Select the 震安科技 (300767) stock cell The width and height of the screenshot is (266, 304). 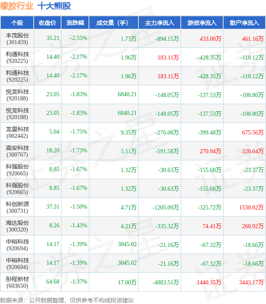pos(17,151)
